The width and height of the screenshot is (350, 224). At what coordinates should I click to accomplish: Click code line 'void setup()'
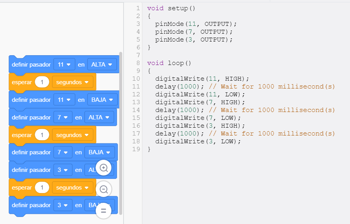(x=171, y=8)
